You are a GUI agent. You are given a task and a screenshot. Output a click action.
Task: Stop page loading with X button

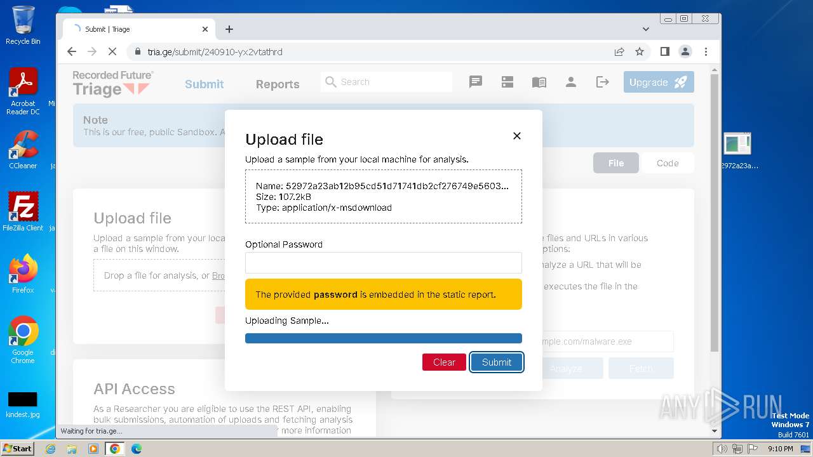(112, 51)
